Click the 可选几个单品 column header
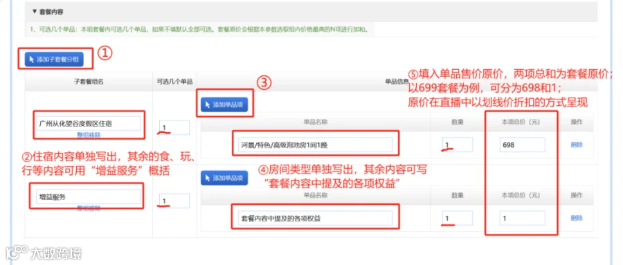This screenshot has height=265, width=623. (x=175, y=82)
